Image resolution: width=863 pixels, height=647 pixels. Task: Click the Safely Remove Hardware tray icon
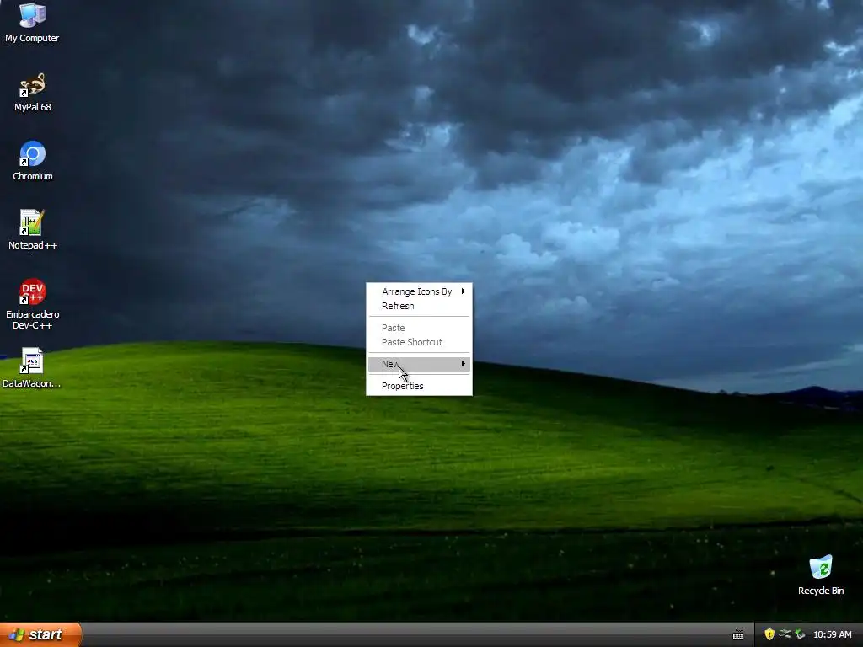coord(801,634)
